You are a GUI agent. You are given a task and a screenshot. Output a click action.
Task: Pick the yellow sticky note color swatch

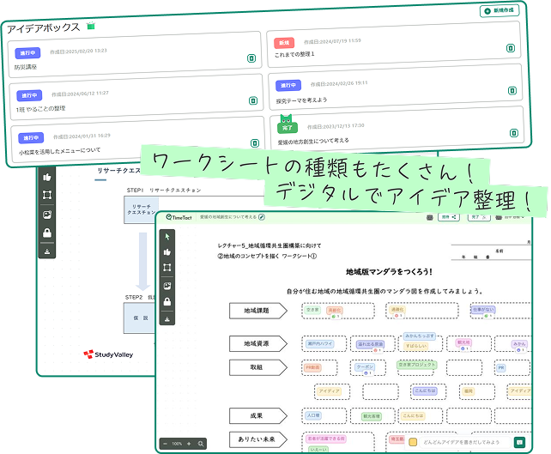413,443
